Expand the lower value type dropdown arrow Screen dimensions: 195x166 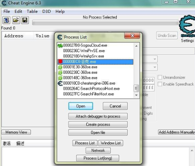tap(154, 67)
